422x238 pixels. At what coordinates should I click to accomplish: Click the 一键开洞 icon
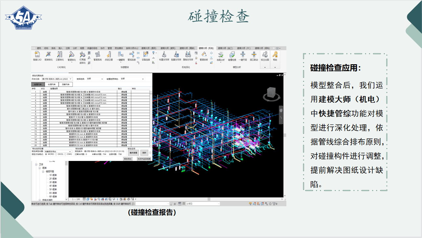click(x=243, y=56)
